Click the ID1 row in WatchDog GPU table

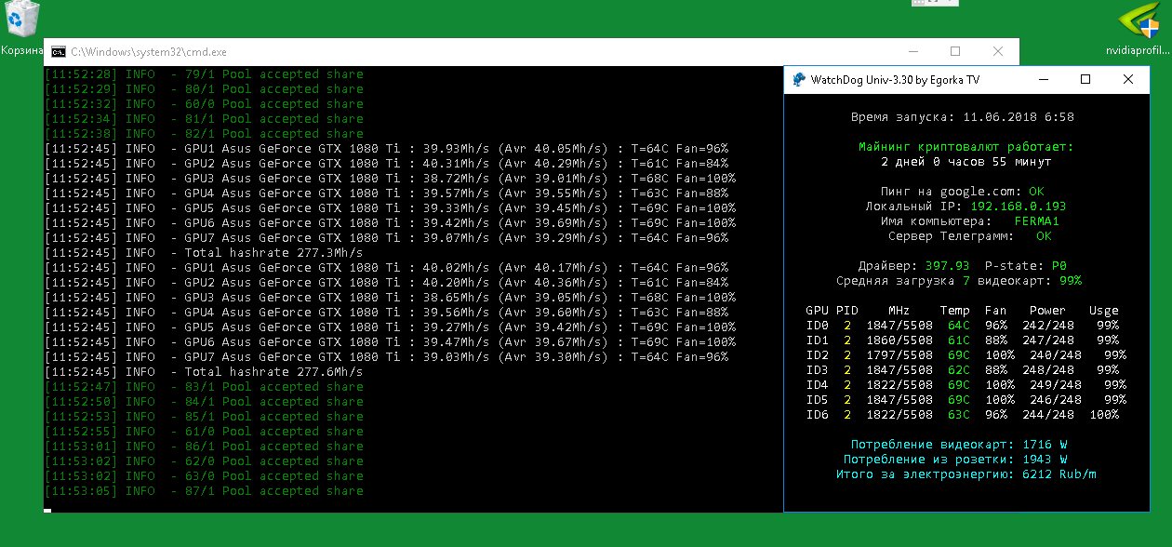coord(963,340)
